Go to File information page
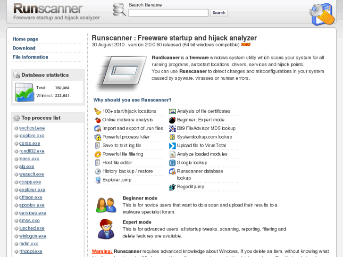This screenshot has height=257, width=343. [x=30, y=57]
